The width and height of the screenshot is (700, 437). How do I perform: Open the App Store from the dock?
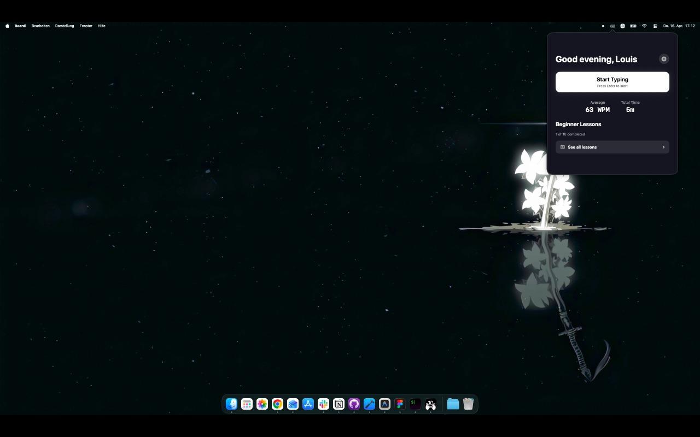(308, 404)
